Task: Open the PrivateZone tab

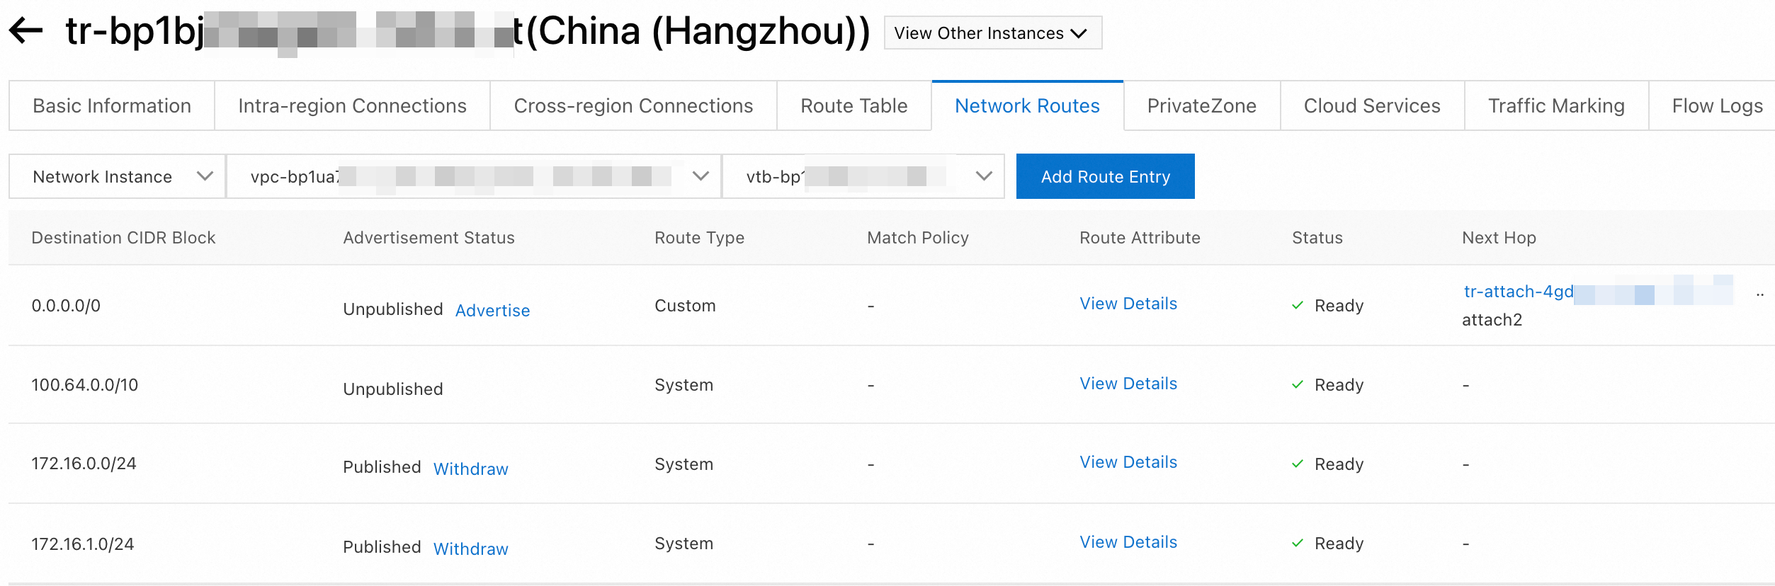Action: (x=1201, y=106)
